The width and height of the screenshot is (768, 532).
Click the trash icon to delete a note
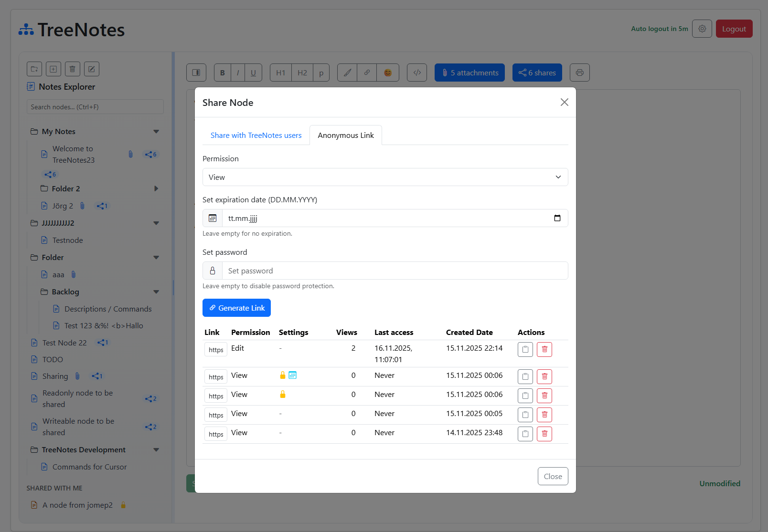[72, 69]
